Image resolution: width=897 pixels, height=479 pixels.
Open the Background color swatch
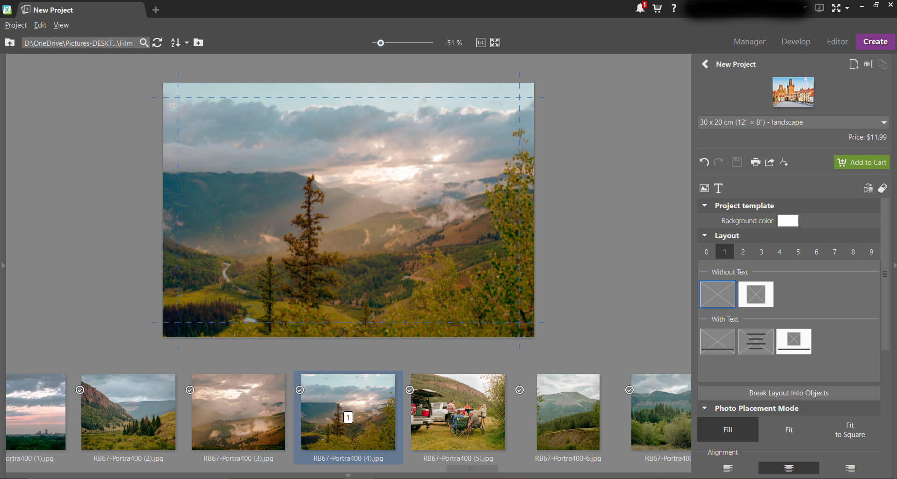pos(788,221)
